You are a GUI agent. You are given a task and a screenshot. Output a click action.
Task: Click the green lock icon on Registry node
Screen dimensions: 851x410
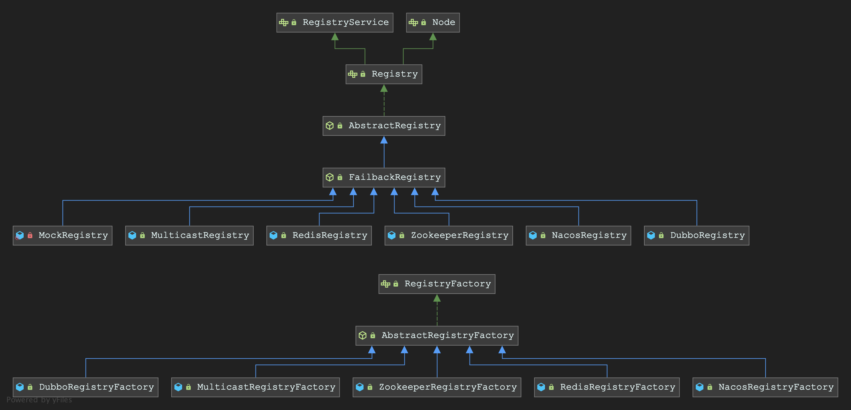click(363, 74)
